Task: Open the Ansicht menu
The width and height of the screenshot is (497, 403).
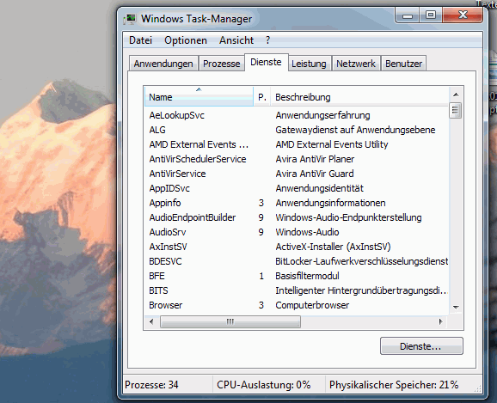Action: coord(236,40)
